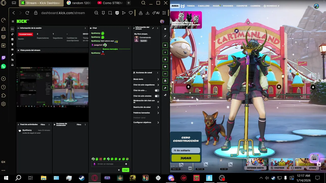Switch the Chat de solo-emotes toggle
Screen dimensions: 326x183
(x=157, y=96)
